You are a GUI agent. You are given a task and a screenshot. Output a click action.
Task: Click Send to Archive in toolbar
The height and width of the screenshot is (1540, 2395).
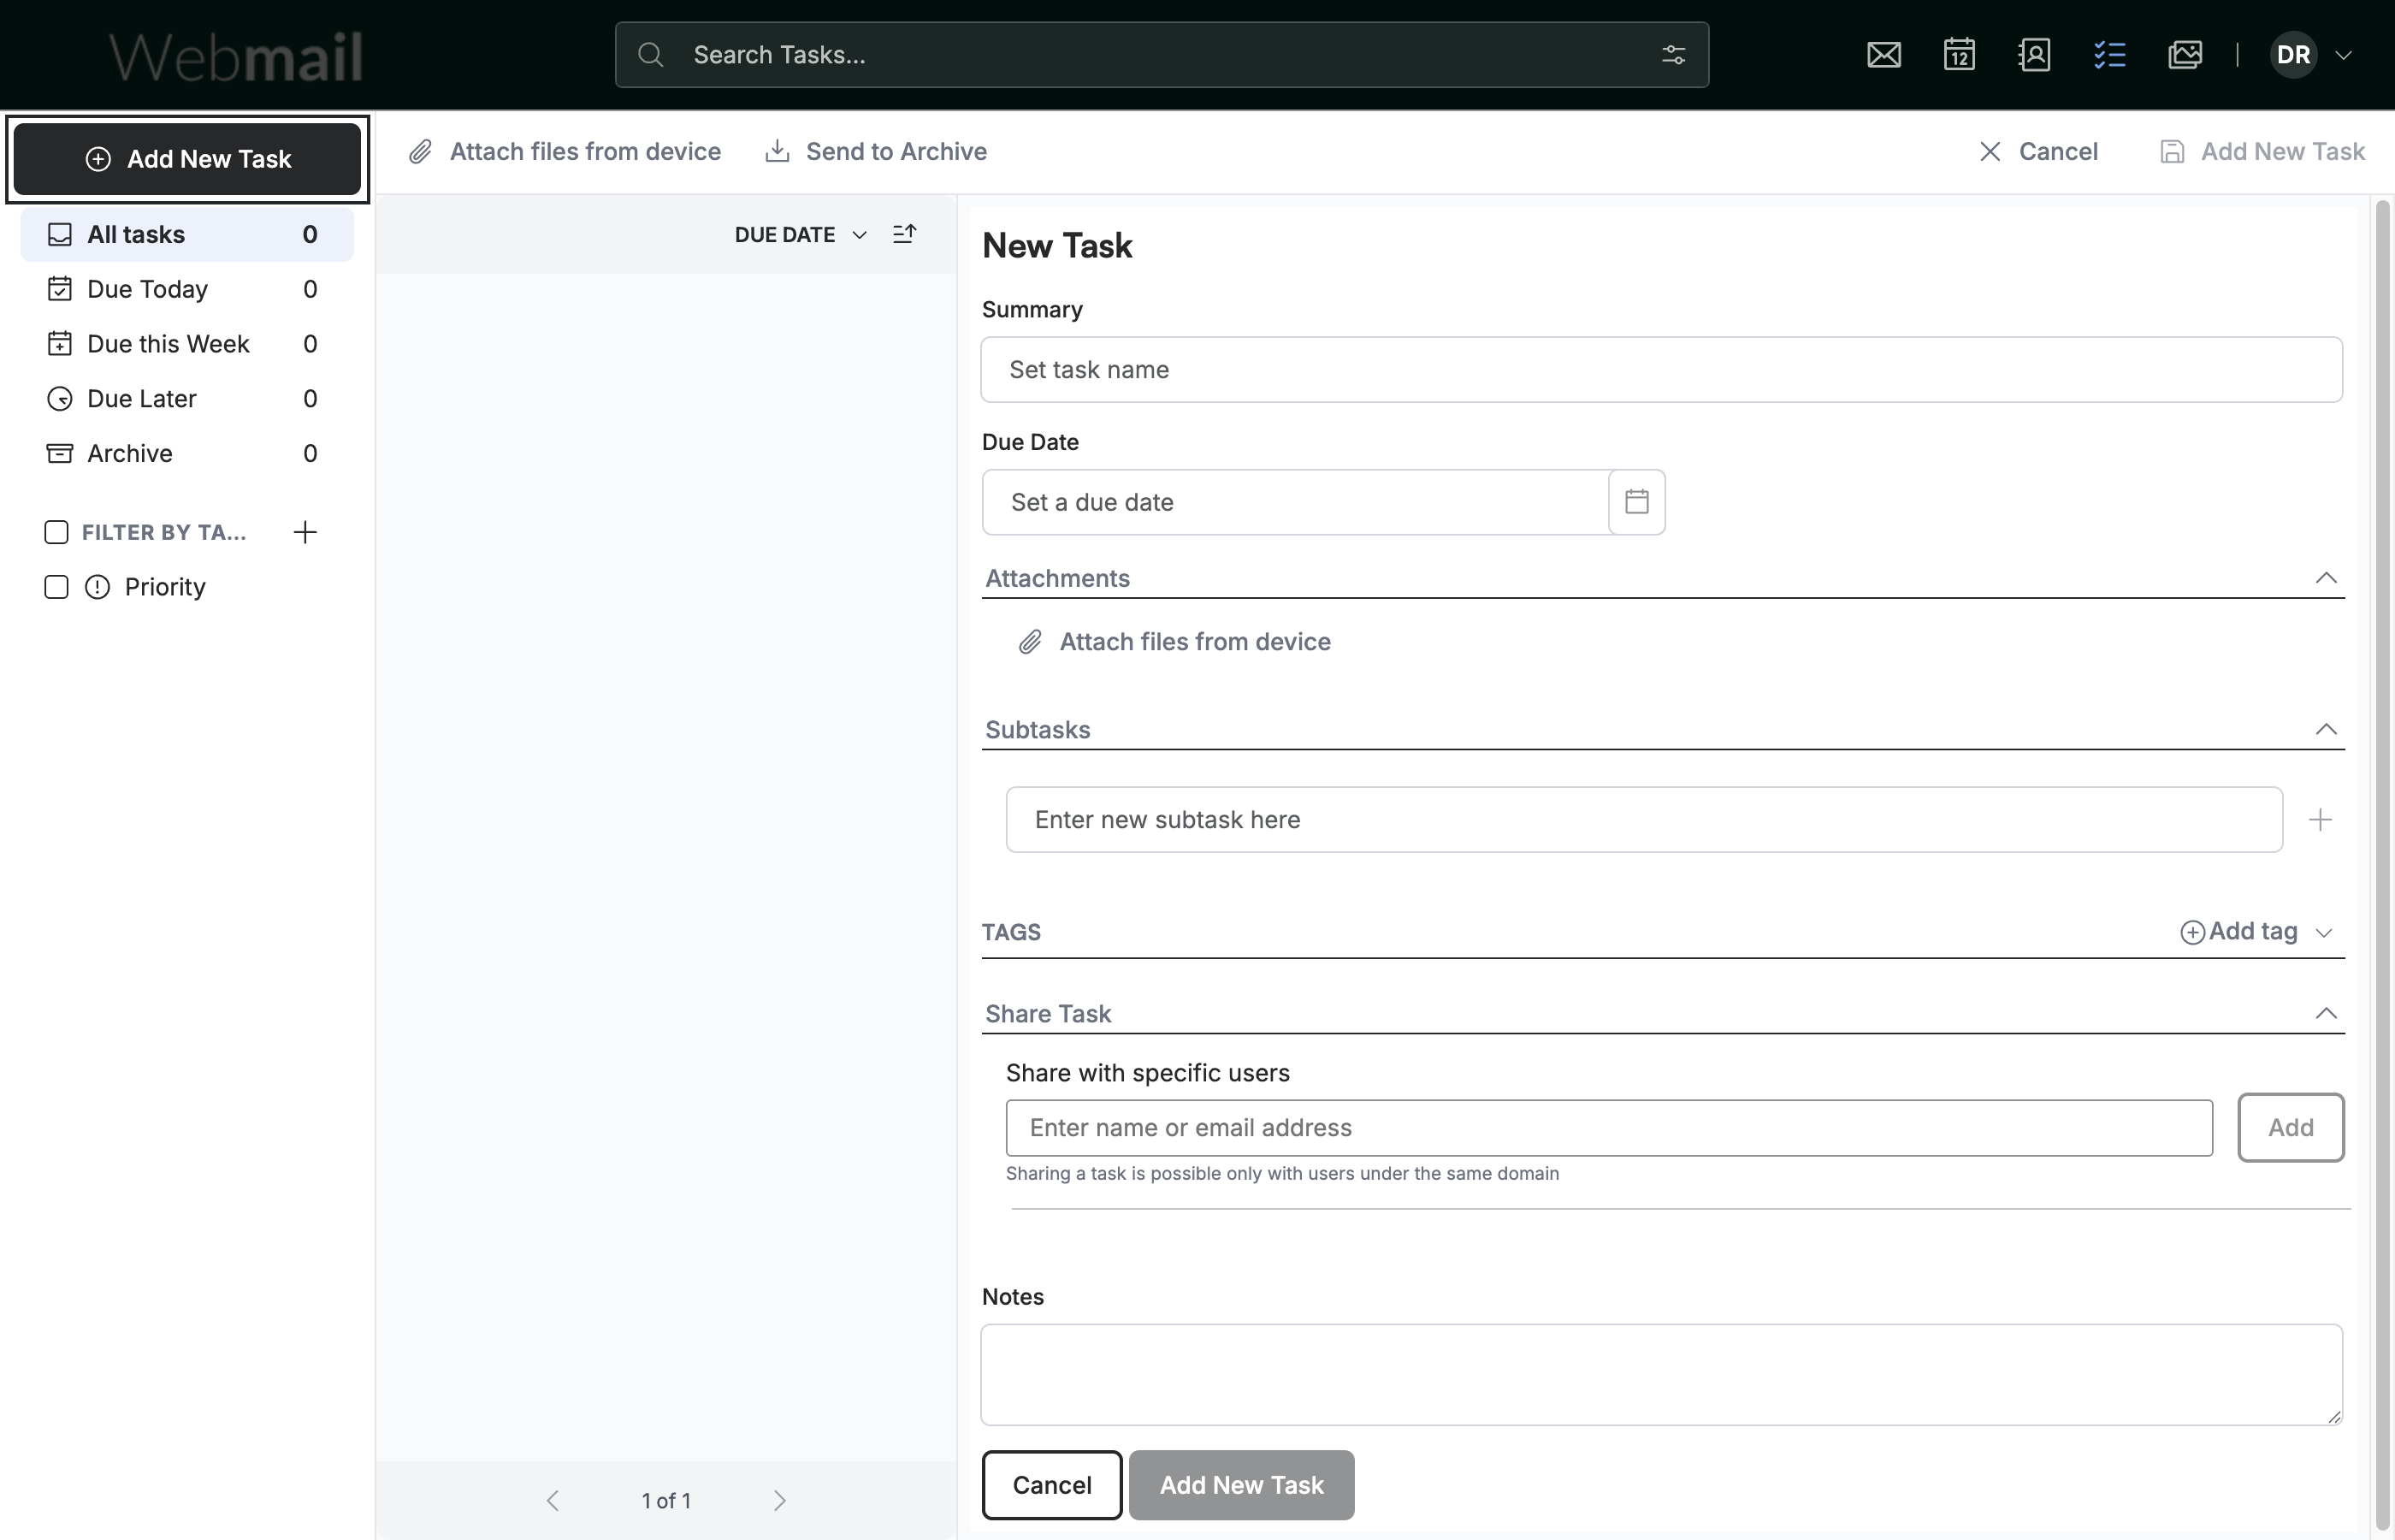coord(876,151)
